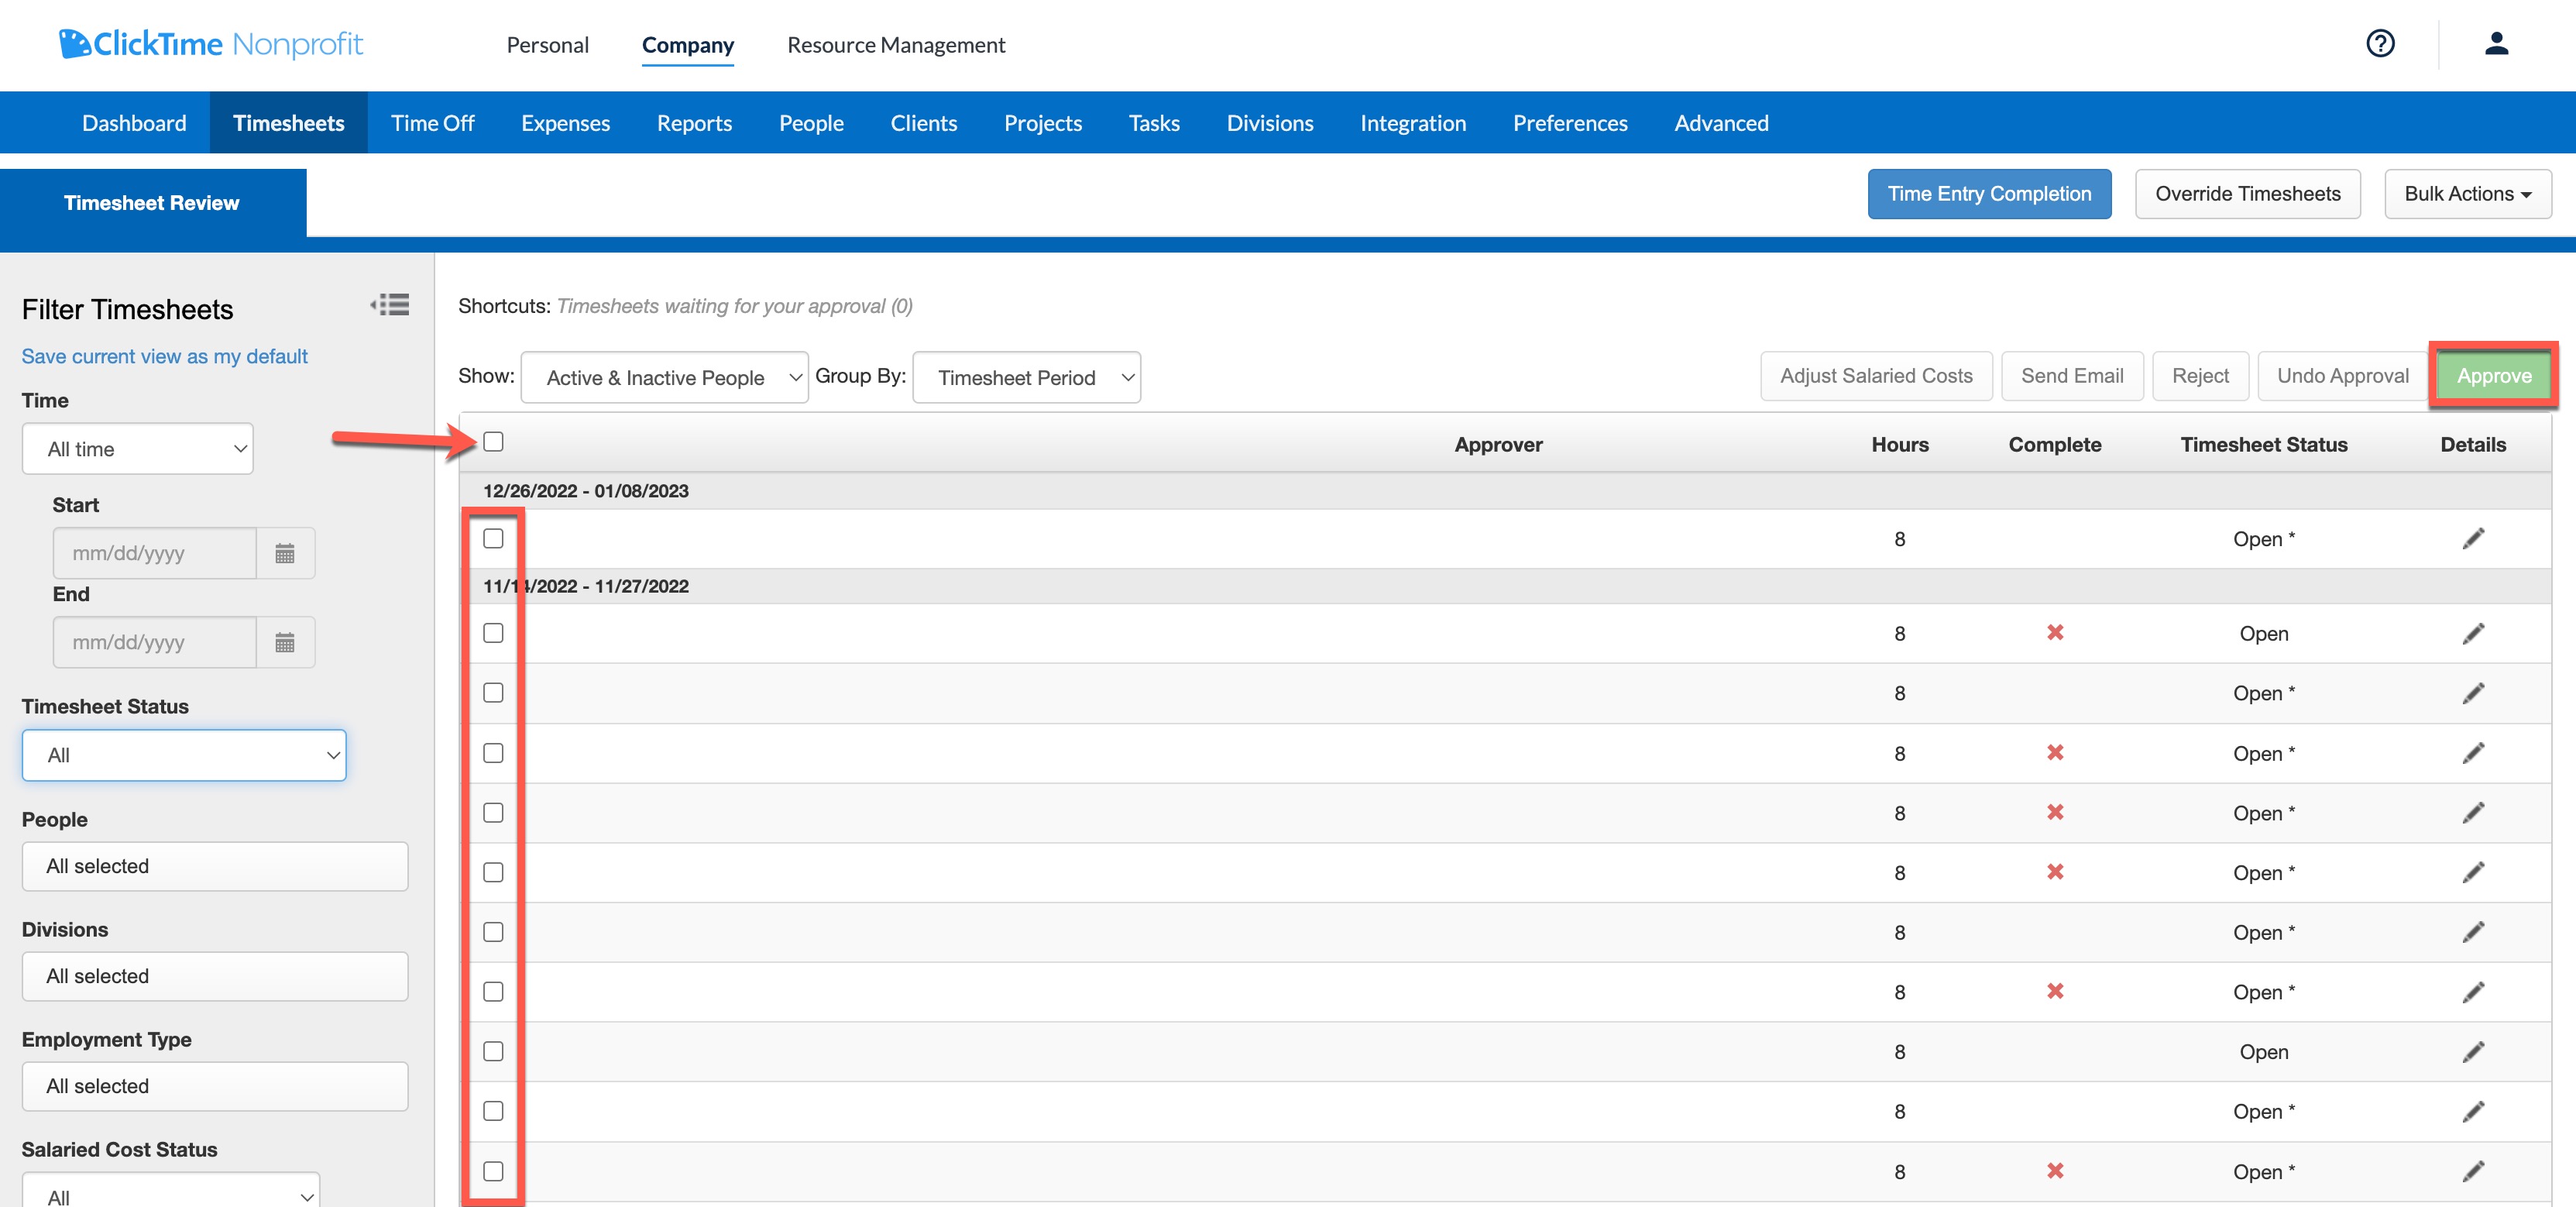Screen dimensions: 2576x1207
Task: Open the End date calendar picker icon
Action: (285, 642)
